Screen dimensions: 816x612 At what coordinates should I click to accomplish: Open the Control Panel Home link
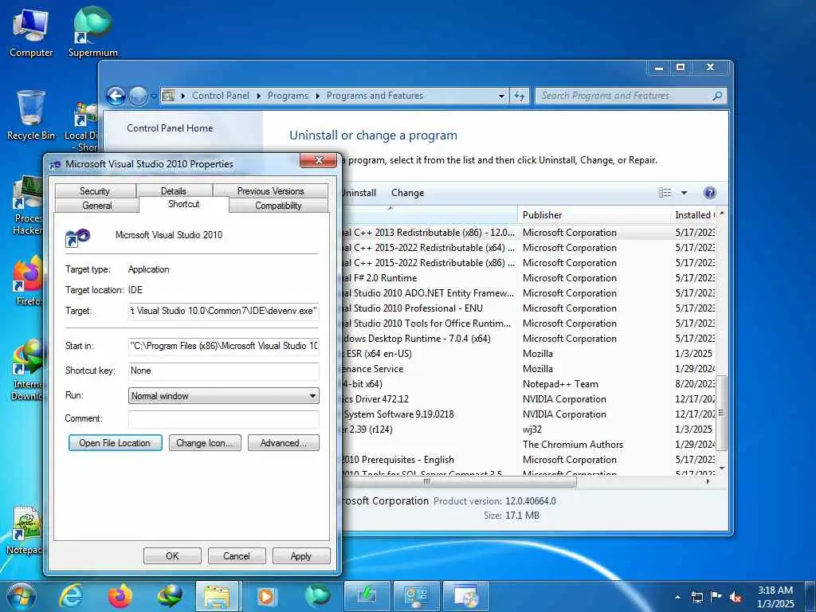pos(170,128)
